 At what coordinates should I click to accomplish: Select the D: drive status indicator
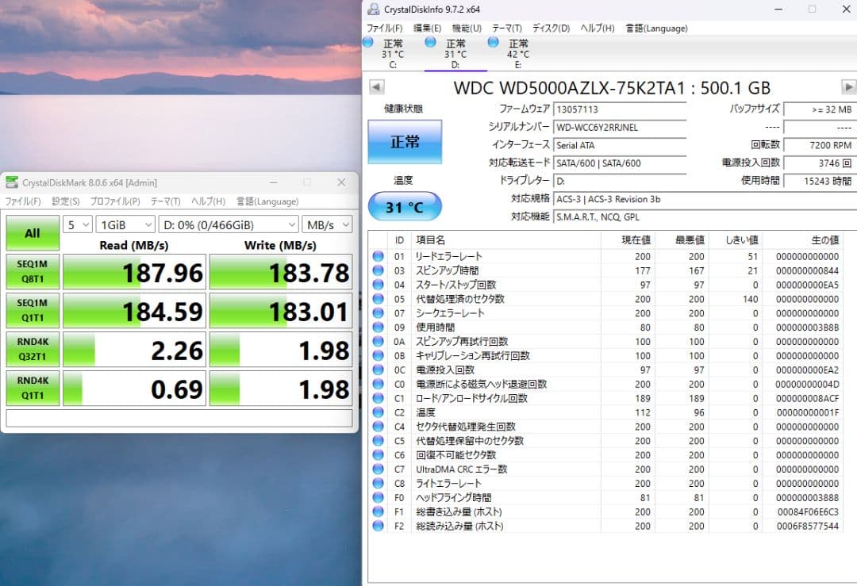(x=455, y=49)
